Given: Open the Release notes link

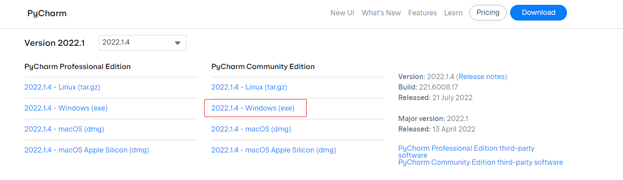Looking at the screenshot, I should click(x=482, y=77).
